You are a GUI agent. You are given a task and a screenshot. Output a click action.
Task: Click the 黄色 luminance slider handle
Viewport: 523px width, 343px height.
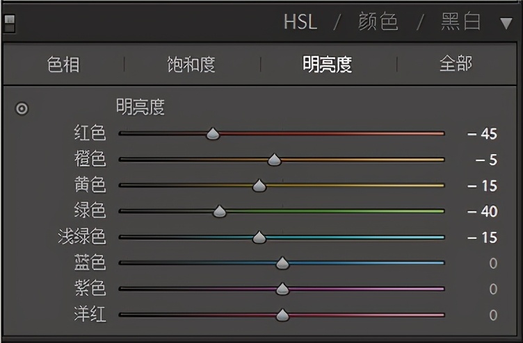[x=259, y=186]
